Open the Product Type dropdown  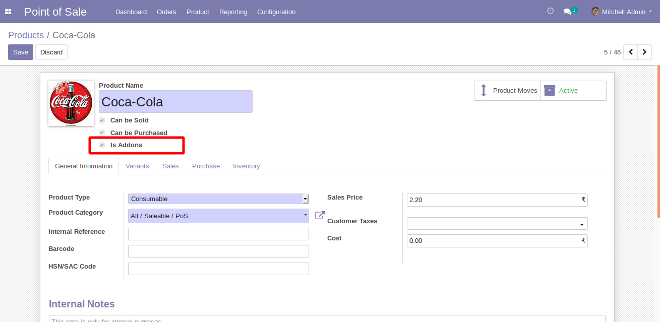click(x=218, y=199)
